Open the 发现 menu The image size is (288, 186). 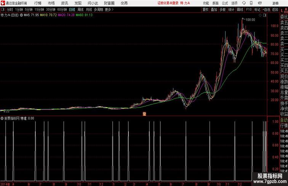(x=78, y=3)
